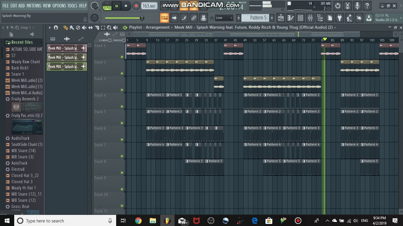This screenshot has width=403, height=226.
Task: Select the Select tool in playlist toolbar
Action: 103,28
